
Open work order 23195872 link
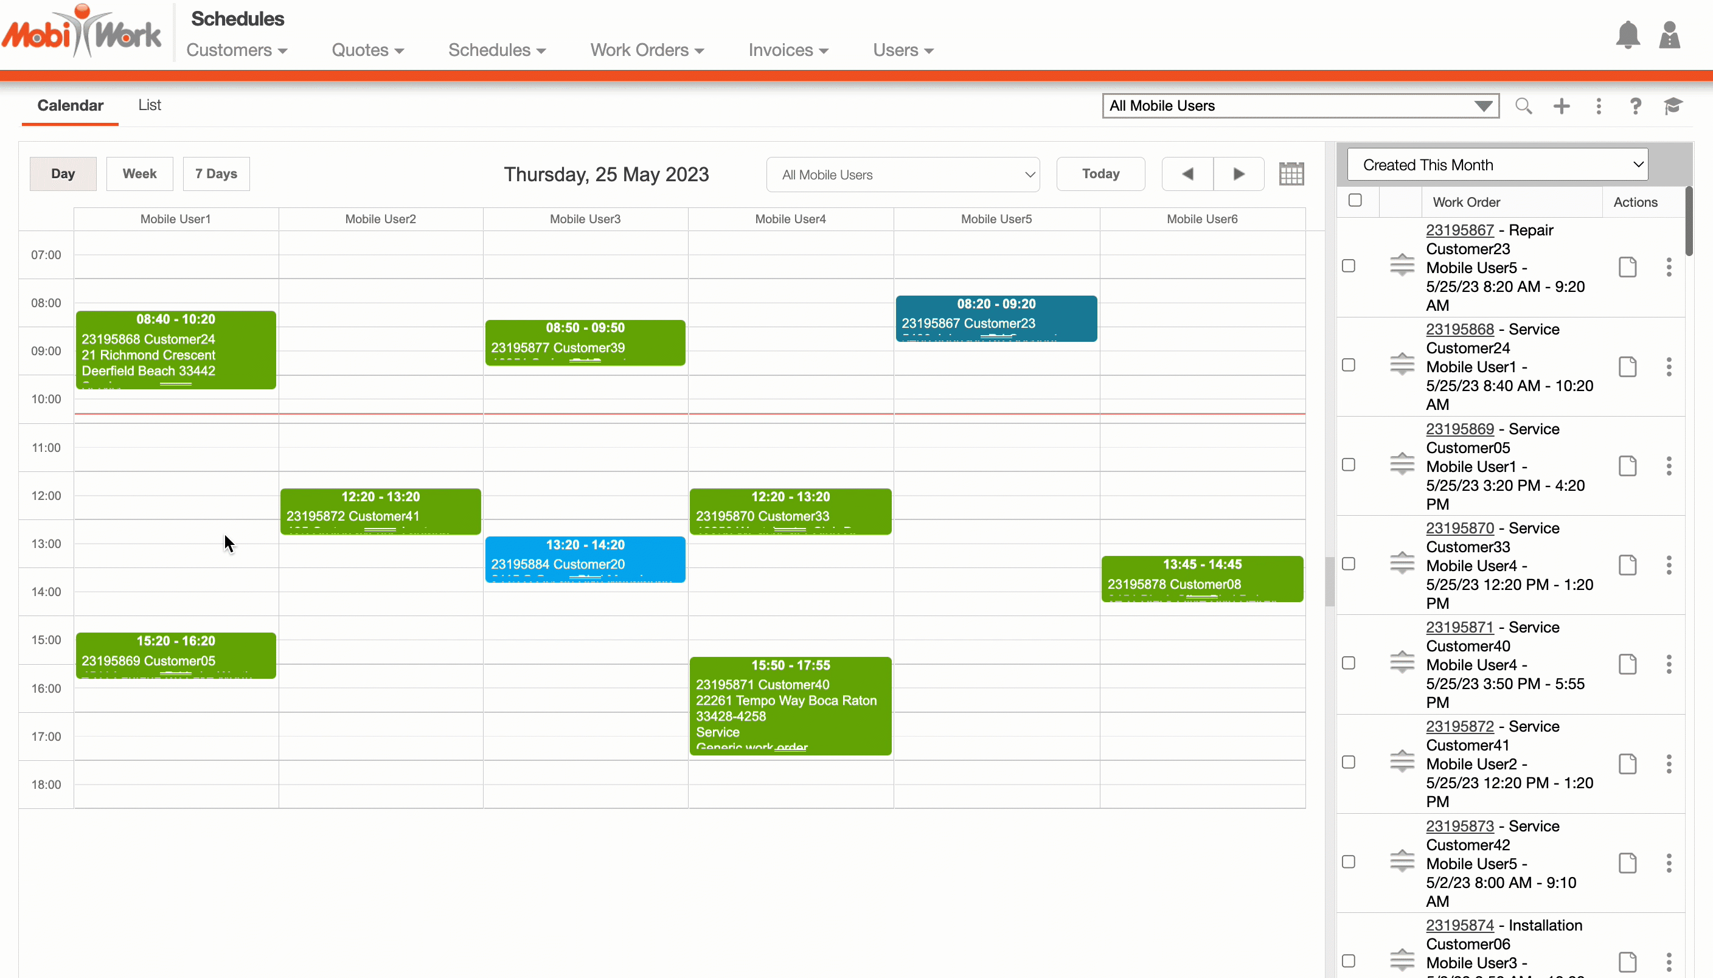point(1459,727)
